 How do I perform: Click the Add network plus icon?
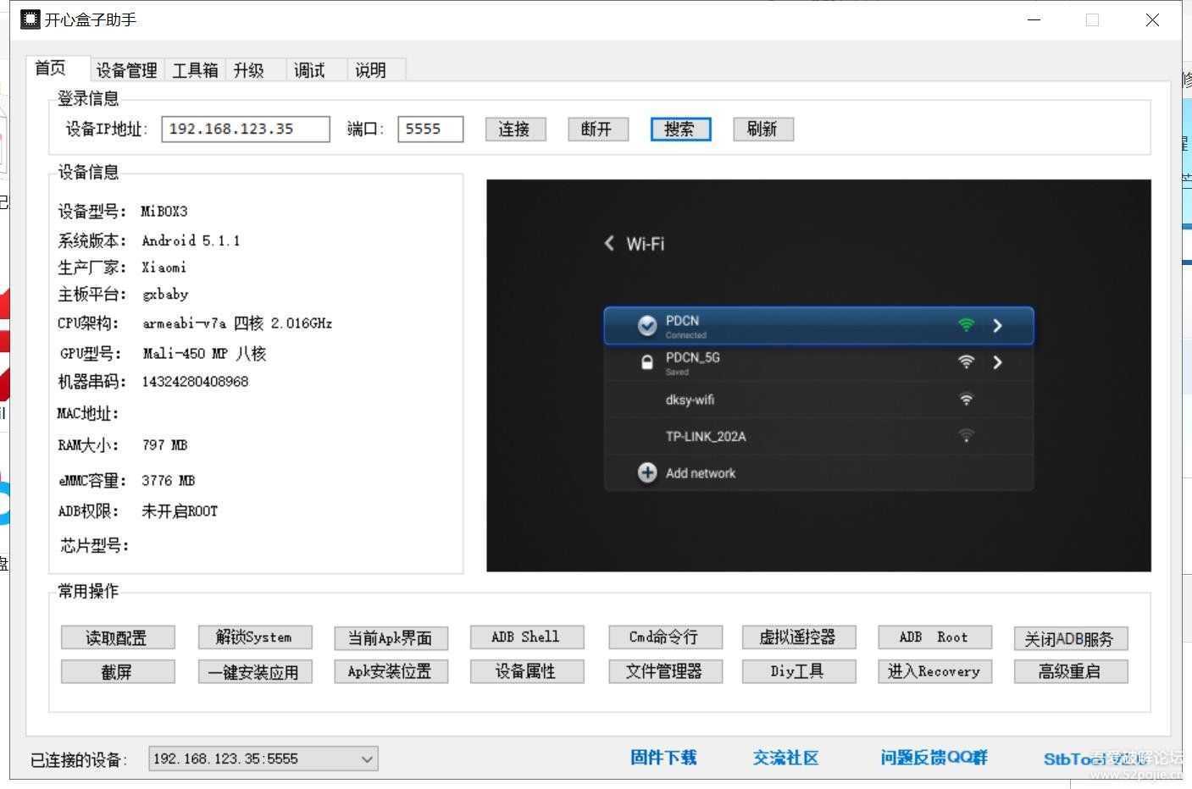click(647, 472)
